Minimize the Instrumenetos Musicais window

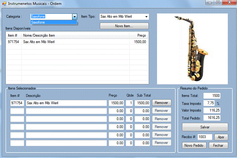pyautogui.click(x=210, y=3)
